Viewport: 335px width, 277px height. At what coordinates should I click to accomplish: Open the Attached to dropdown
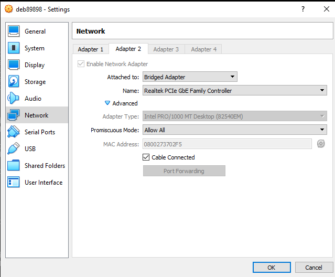coord(190,77)
